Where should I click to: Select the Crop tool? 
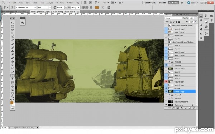[x=13, y=37]
